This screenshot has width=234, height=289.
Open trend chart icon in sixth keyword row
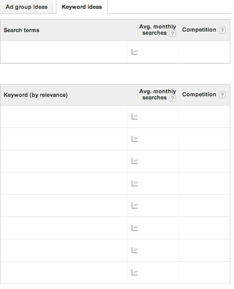(x=135, y=228)
